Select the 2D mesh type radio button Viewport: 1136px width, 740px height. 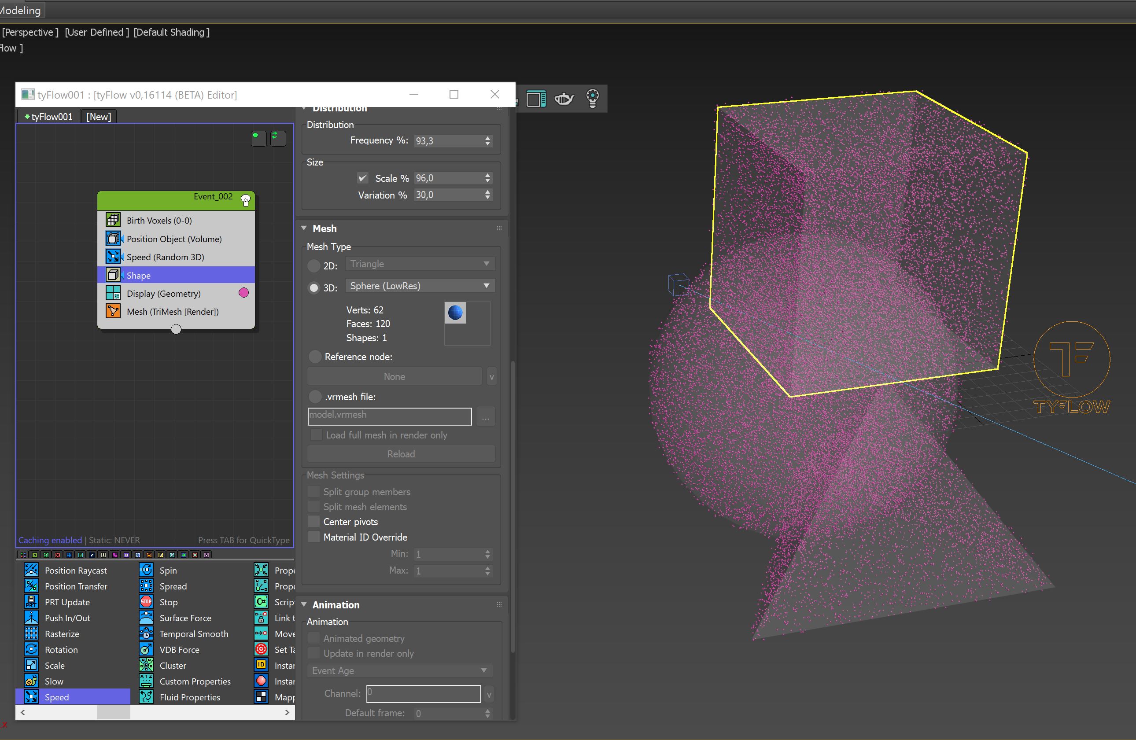coord(314,265)
